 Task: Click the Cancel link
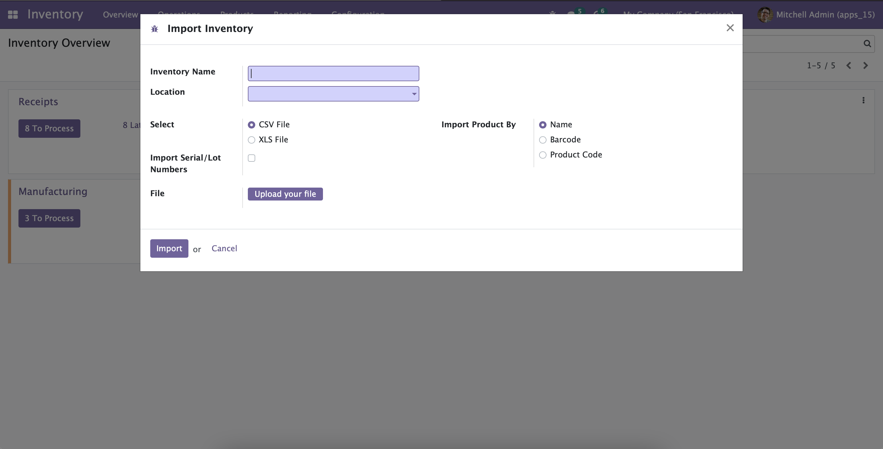[x=224, y=248]
